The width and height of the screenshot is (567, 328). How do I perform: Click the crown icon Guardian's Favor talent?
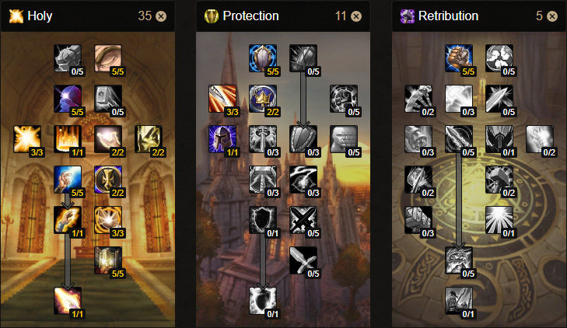tap(263, 99)
